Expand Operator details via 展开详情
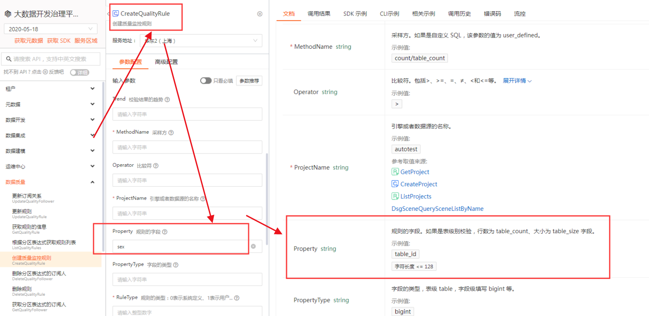This screenshot has width=649, height=316. coord(517,81)
